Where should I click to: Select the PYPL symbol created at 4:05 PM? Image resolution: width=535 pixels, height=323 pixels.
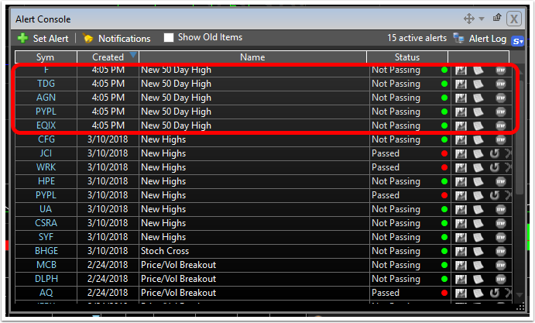click(46, 112)
